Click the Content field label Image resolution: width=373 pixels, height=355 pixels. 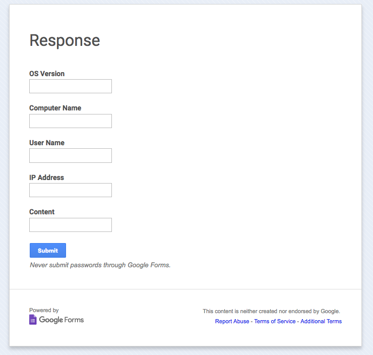[42, 212]
